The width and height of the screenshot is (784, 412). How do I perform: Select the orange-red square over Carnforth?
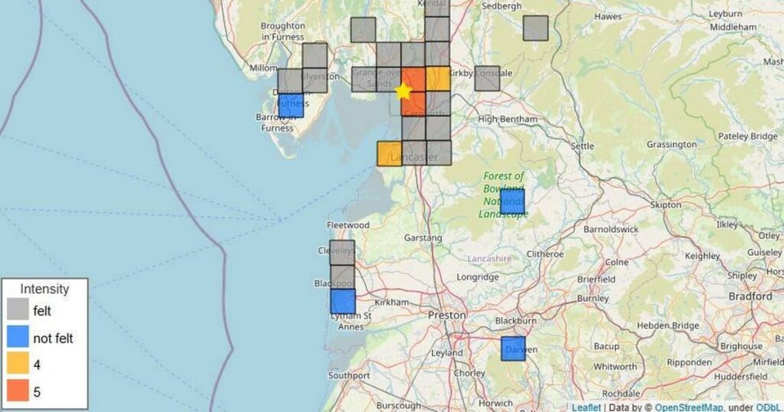coord(413,104)
